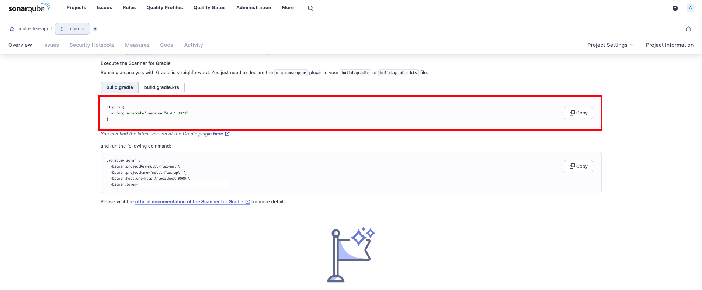Expand the Project Settings dropdown
This screenshot has height=290, width=702.
point(611,45)
